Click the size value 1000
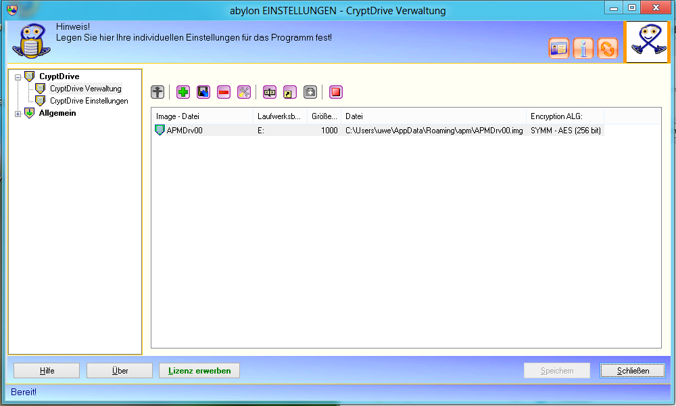The image size is (676, 406). tap(329, 131)
